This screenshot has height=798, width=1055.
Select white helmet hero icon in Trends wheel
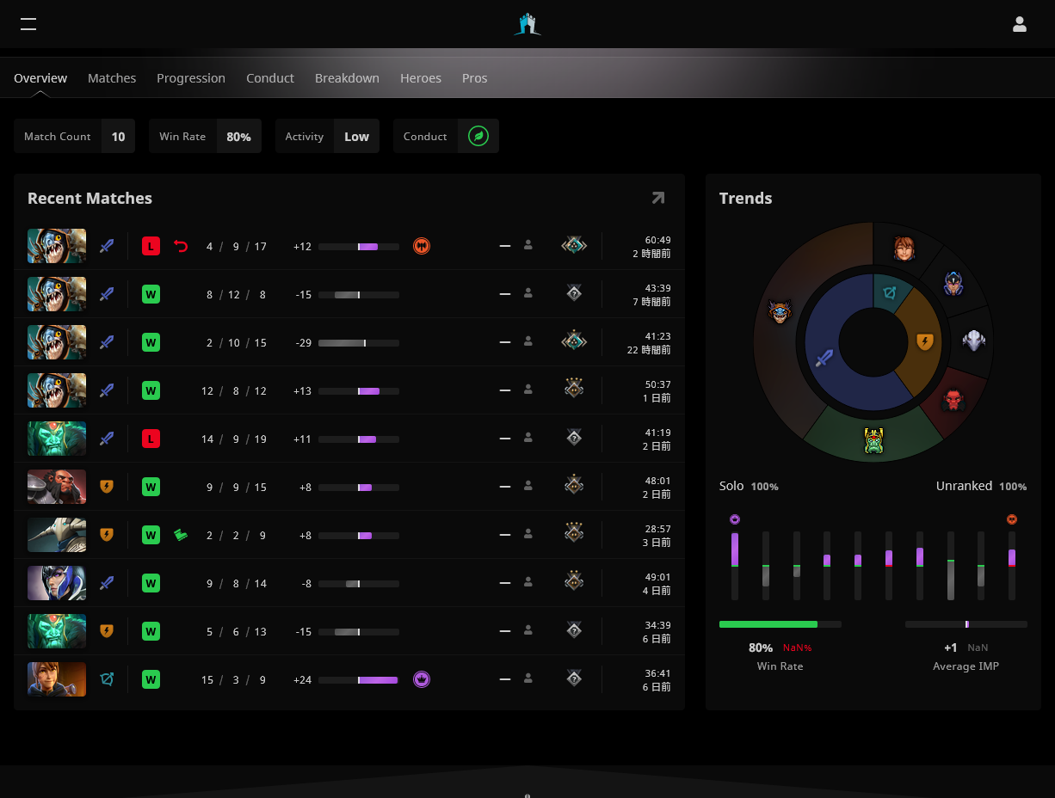[973, 341]
